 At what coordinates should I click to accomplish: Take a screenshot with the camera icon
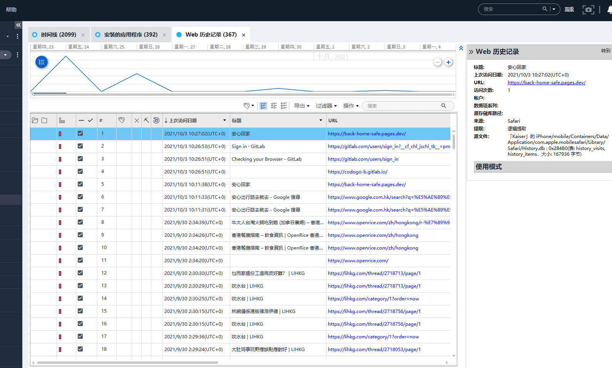click(588, 10)
